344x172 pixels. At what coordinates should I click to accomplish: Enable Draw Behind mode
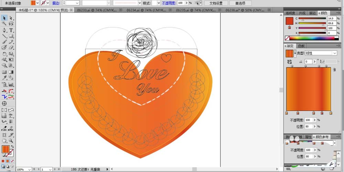pyautogui.click(x=8, y=166)
